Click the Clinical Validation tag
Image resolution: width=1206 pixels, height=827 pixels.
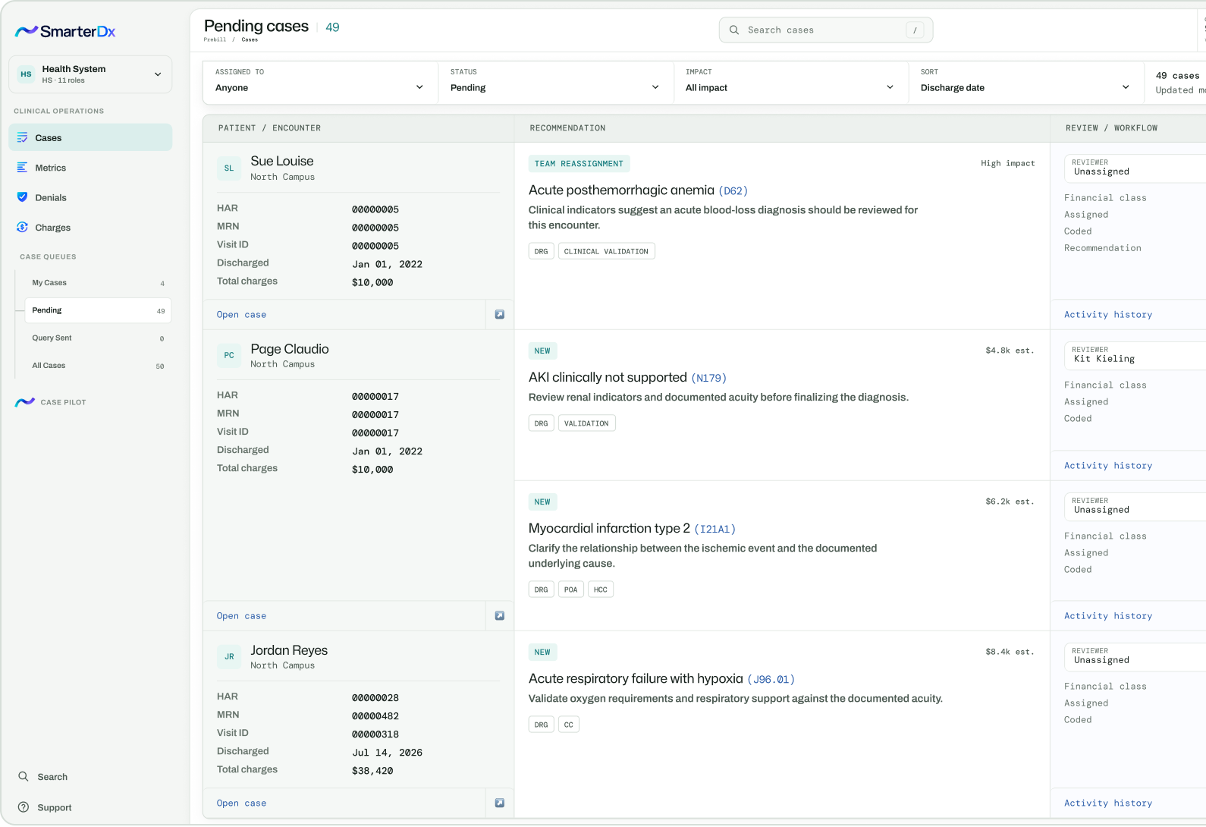[x=606, y=251]
